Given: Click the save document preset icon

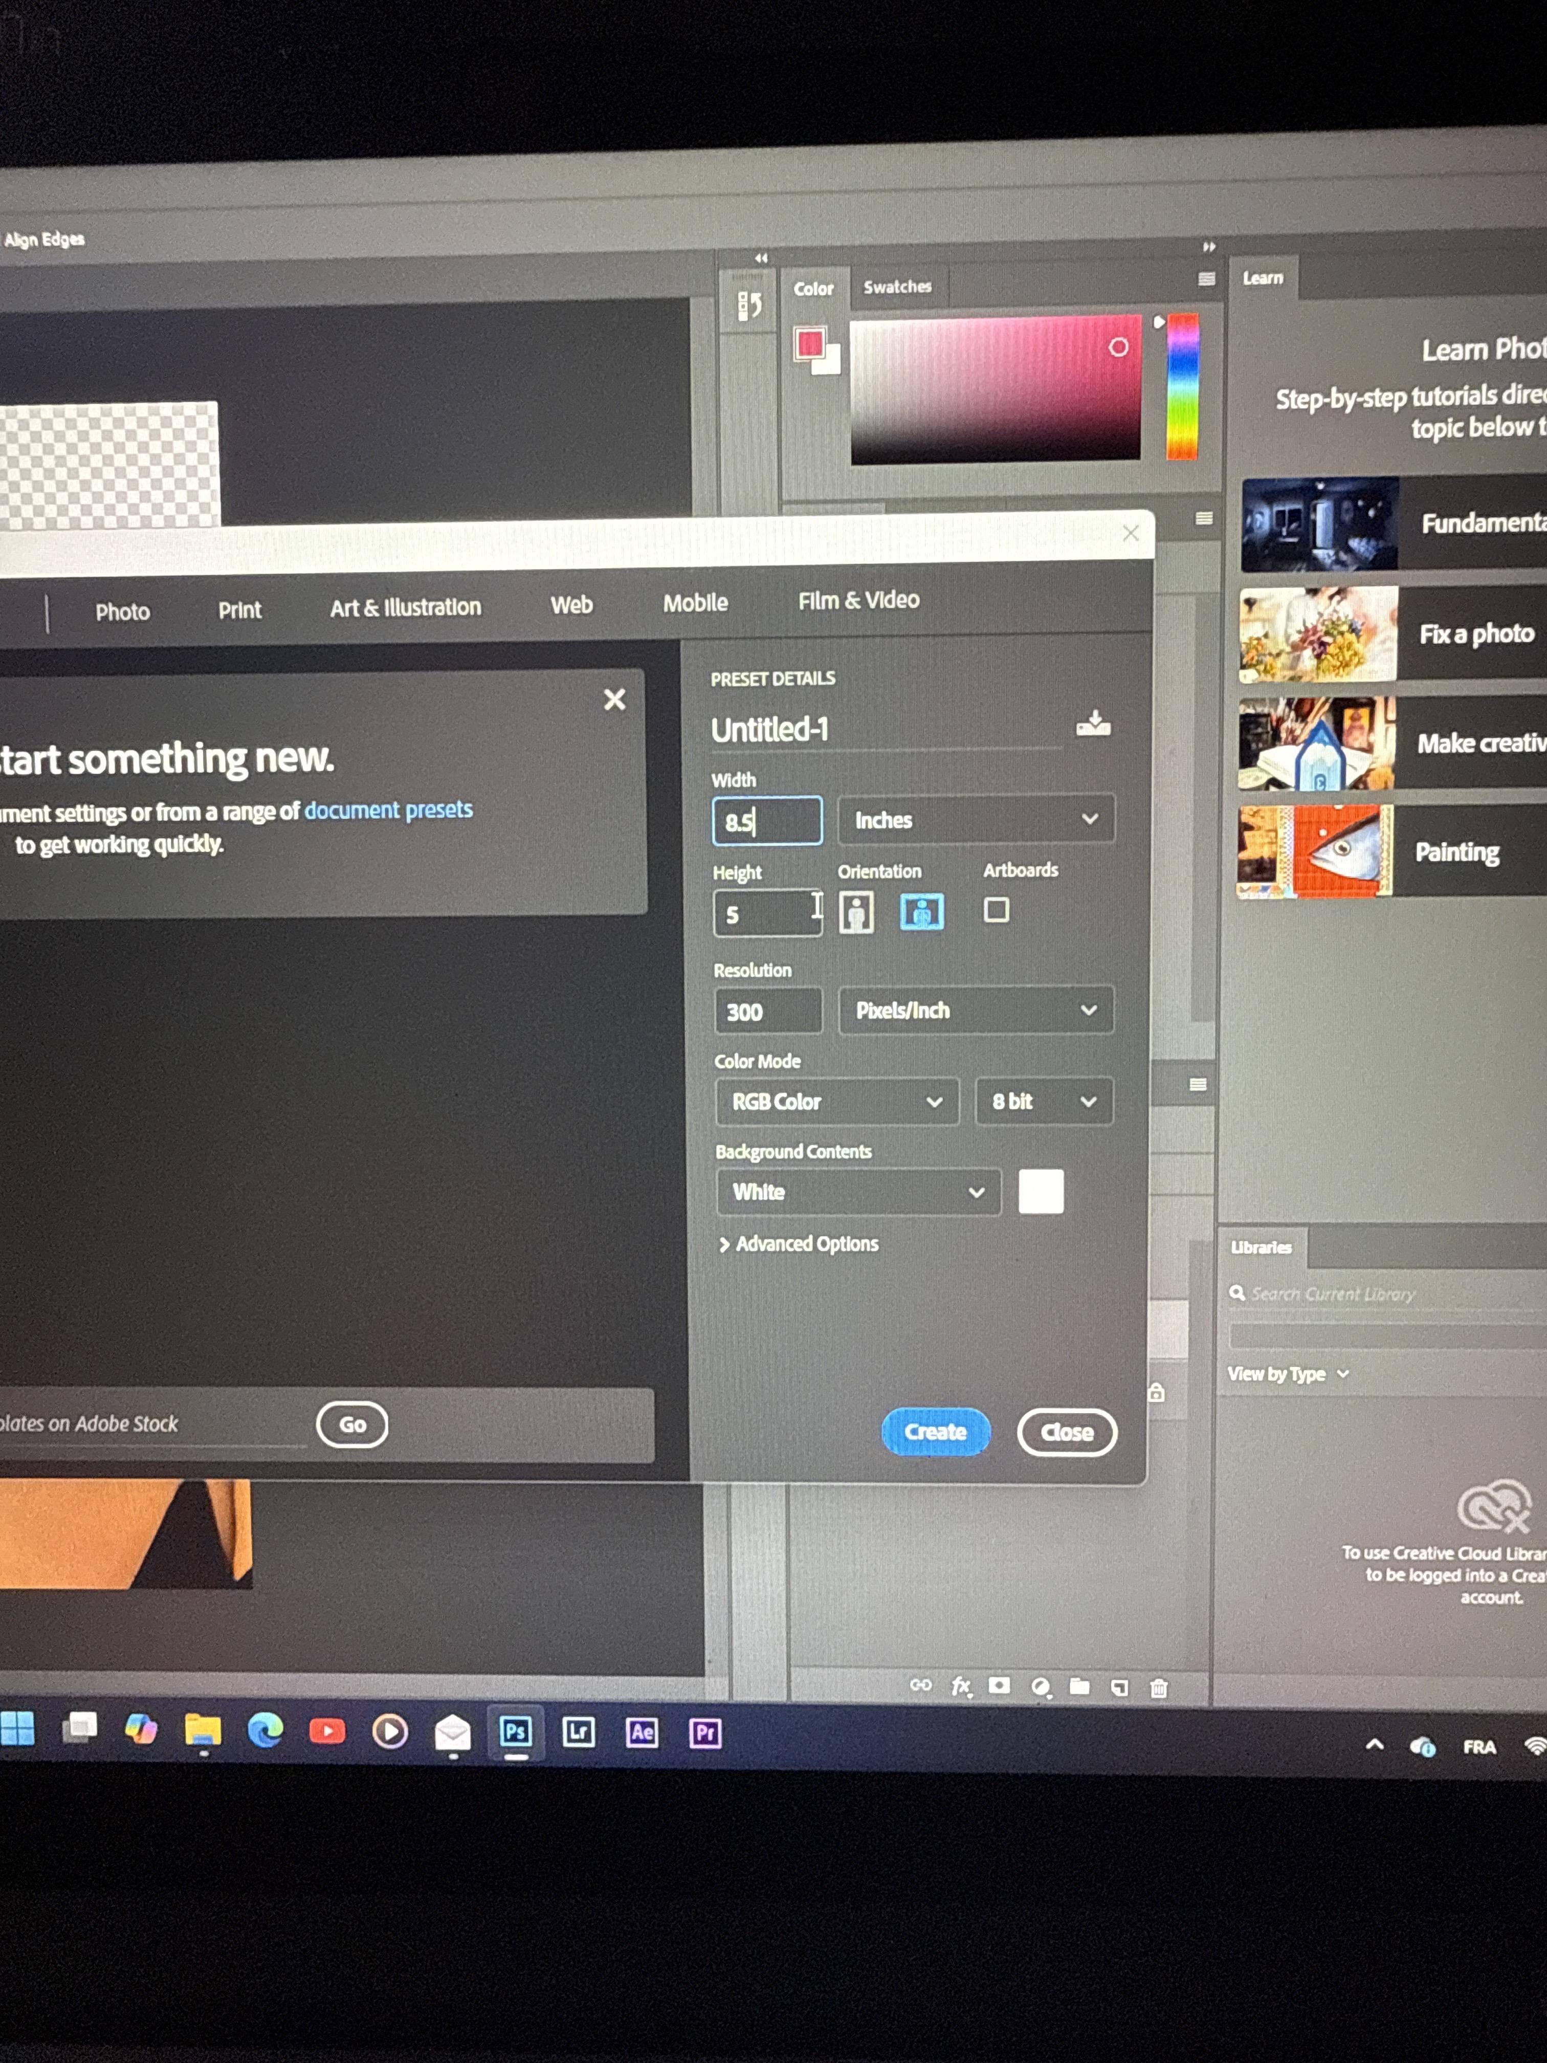Looking at the screenshot, I should (x=1093, y=723).
